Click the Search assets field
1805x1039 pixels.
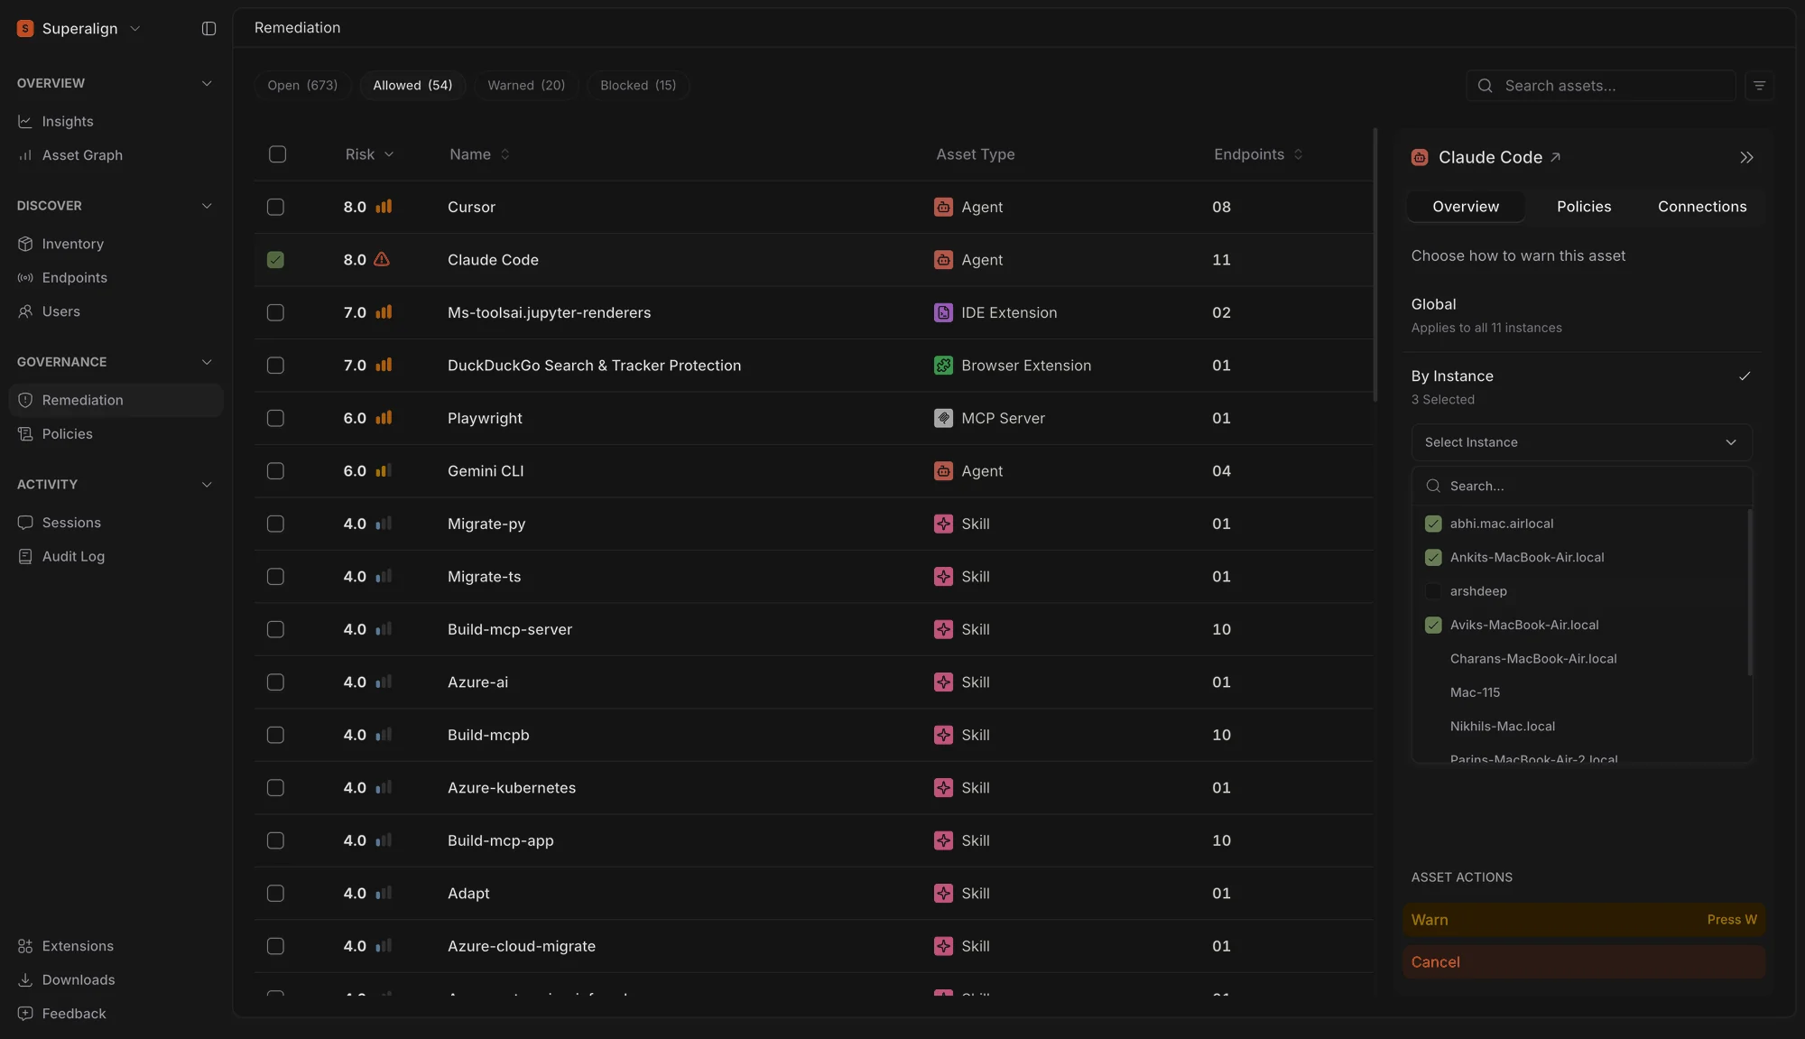pos(1601,86)
